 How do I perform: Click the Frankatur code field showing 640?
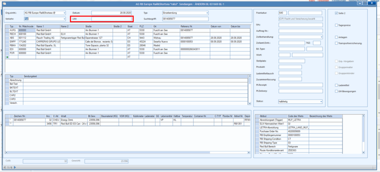[283, 13]
